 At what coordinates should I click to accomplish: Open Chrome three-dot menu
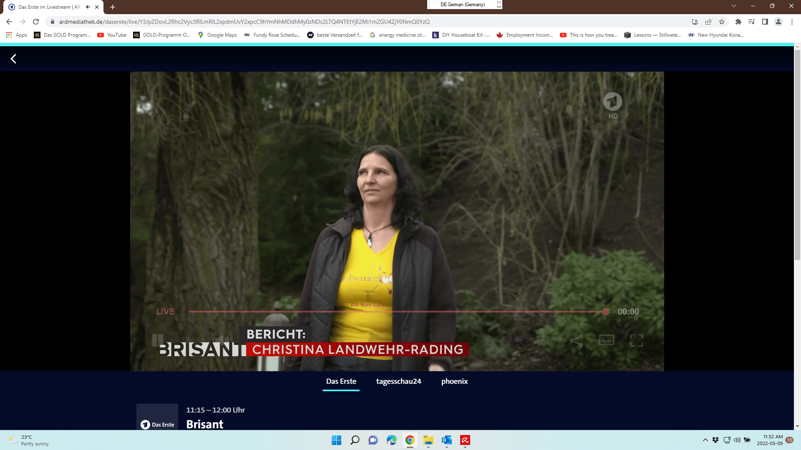click(792, 22)
